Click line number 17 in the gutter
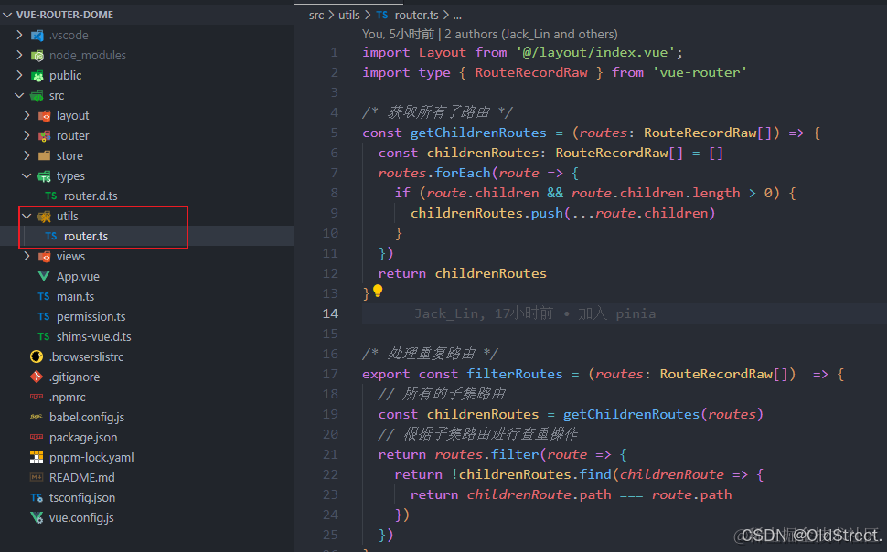The height and width of the screenshot is (552, 887). click(x=330, y=374)
